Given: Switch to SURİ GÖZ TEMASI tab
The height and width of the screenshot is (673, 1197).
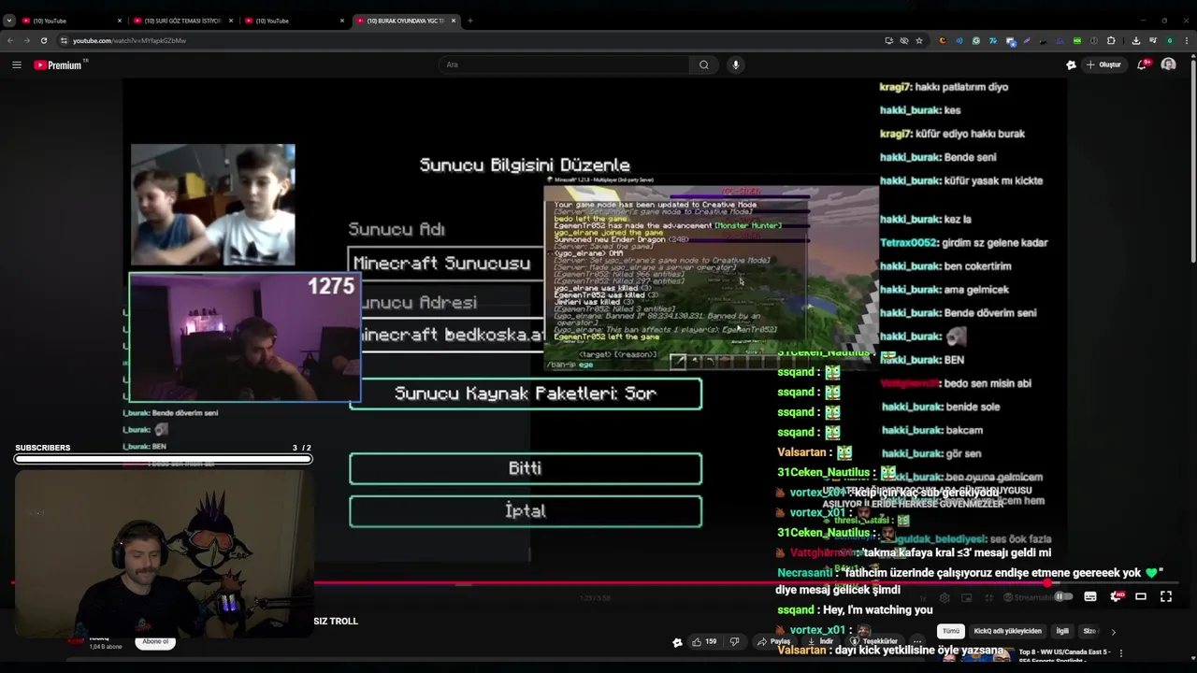Looking at the screenshot, I should (x=181, y=21).
